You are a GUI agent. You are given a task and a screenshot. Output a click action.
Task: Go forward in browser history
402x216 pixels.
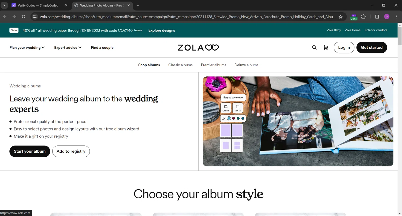14,17
